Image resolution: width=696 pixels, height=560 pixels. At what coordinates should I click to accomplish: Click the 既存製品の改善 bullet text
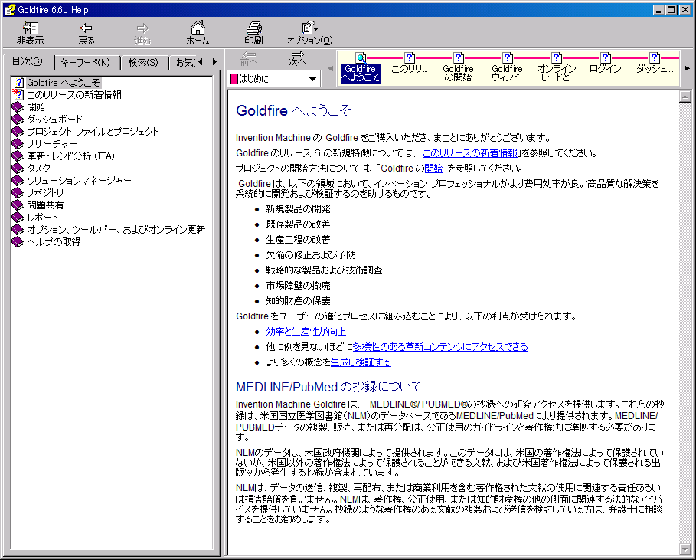point(298,224)
